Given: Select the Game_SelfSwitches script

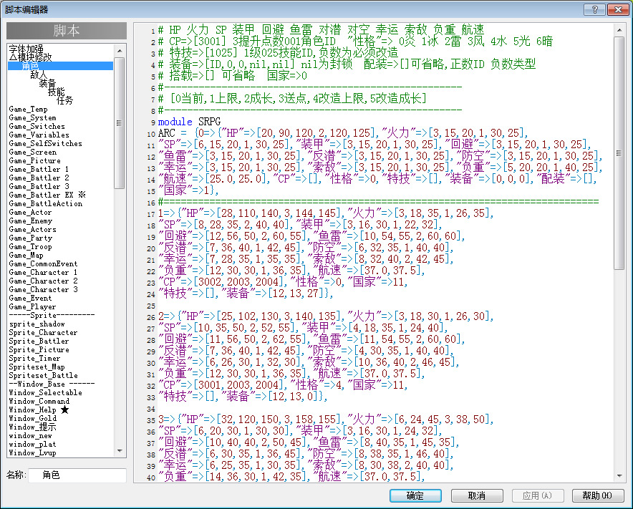Looking at the screenshot, I should pos(46,143).
